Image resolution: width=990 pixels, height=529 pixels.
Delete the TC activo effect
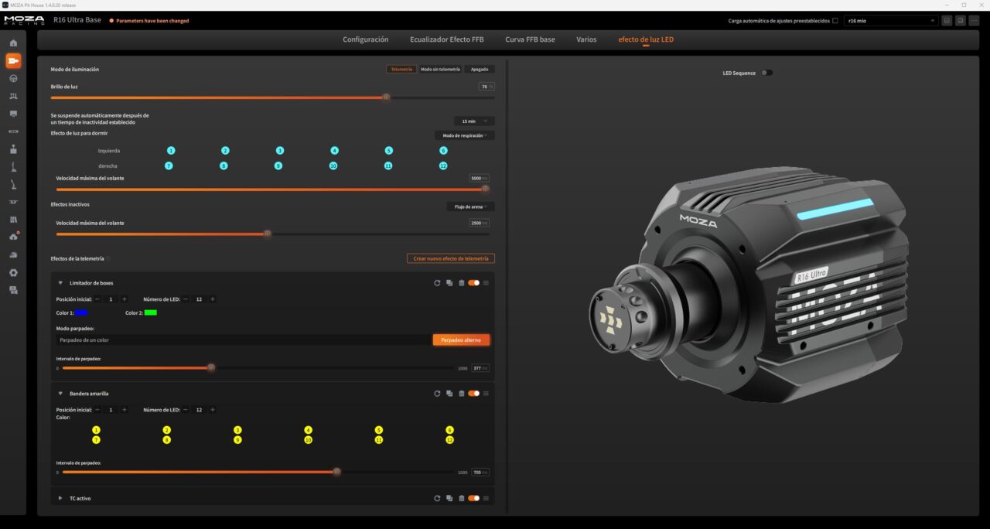pos(462,498)
